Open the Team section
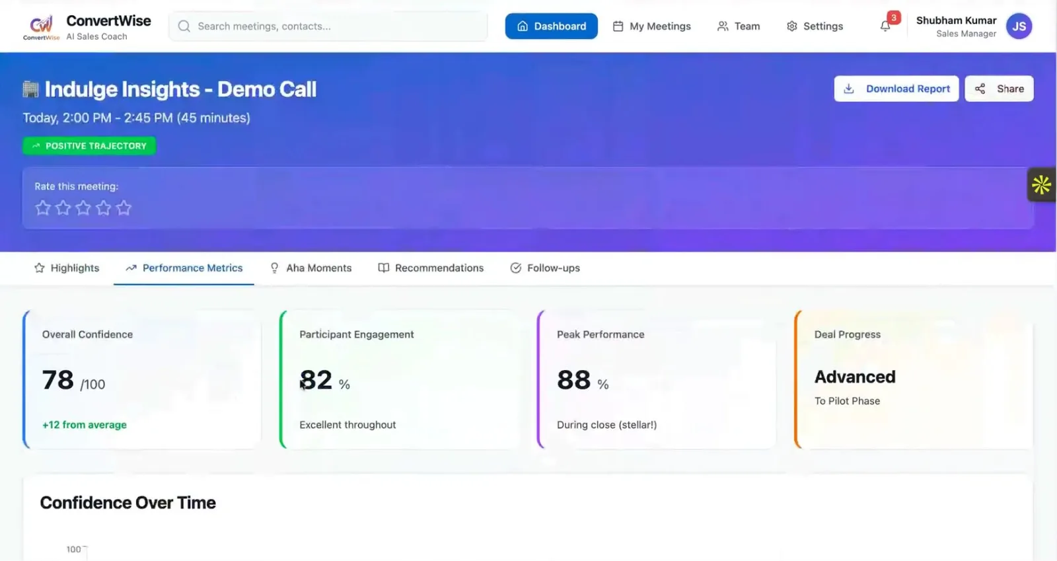The width and height of the screenshot is (1057, 561). coord(739,26)
